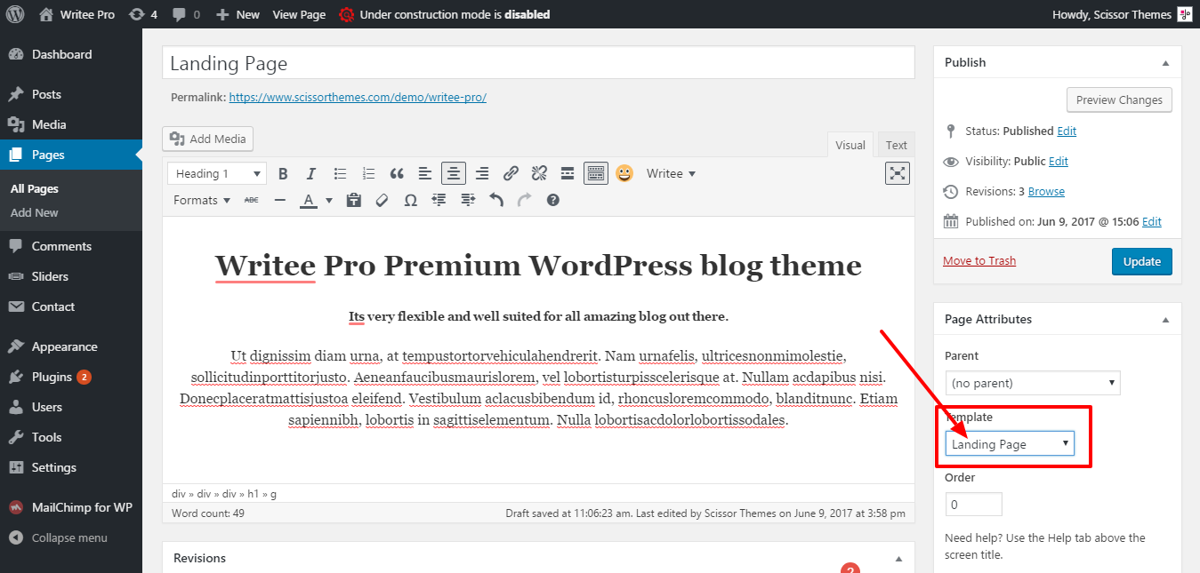
Task: Collapse the Publish panel
Action: click(x=1165, y=62)
